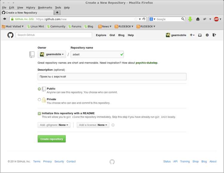This screenshot has width=224, height=173.
Task: Click the footer Security link
Action: click(59, 161)
